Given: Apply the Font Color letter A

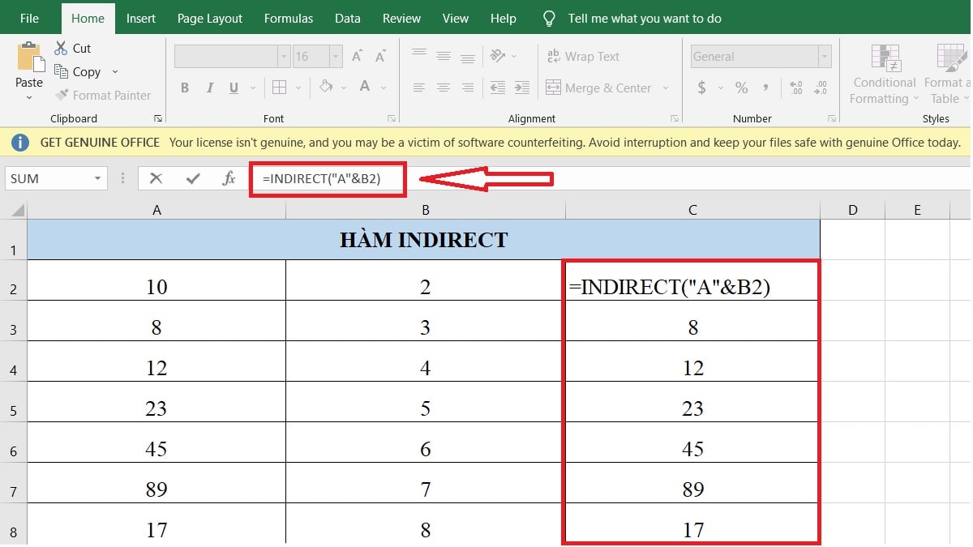Looking at the screenshot, I should tap(365, 87).
